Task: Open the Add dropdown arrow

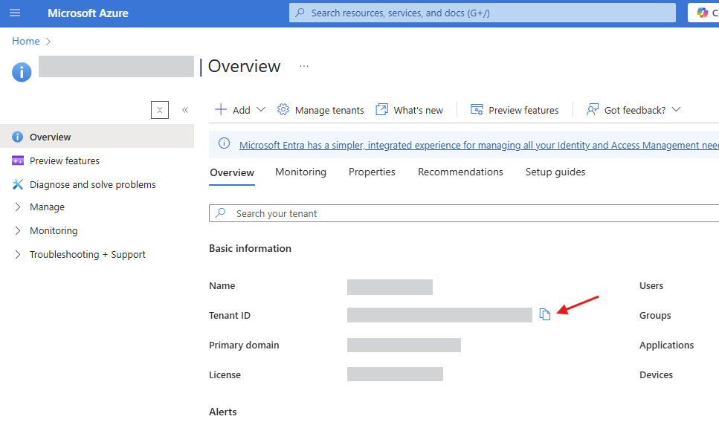Action: point(261,109)
